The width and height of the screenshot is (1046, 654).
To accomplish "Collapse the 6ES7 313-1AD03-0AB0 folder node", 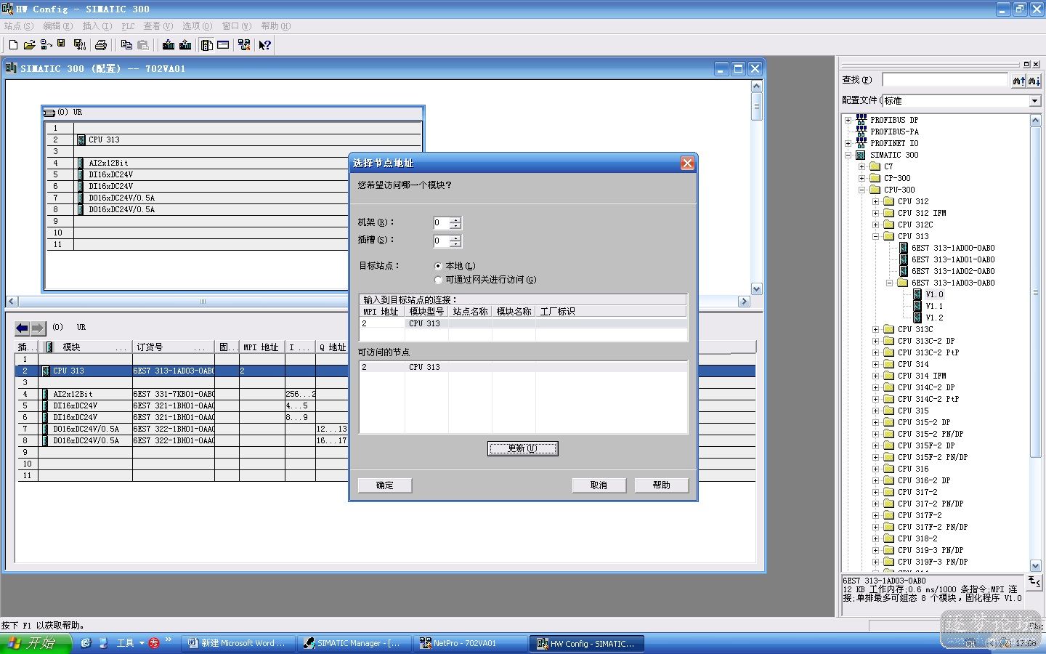I will coord(889,283).
